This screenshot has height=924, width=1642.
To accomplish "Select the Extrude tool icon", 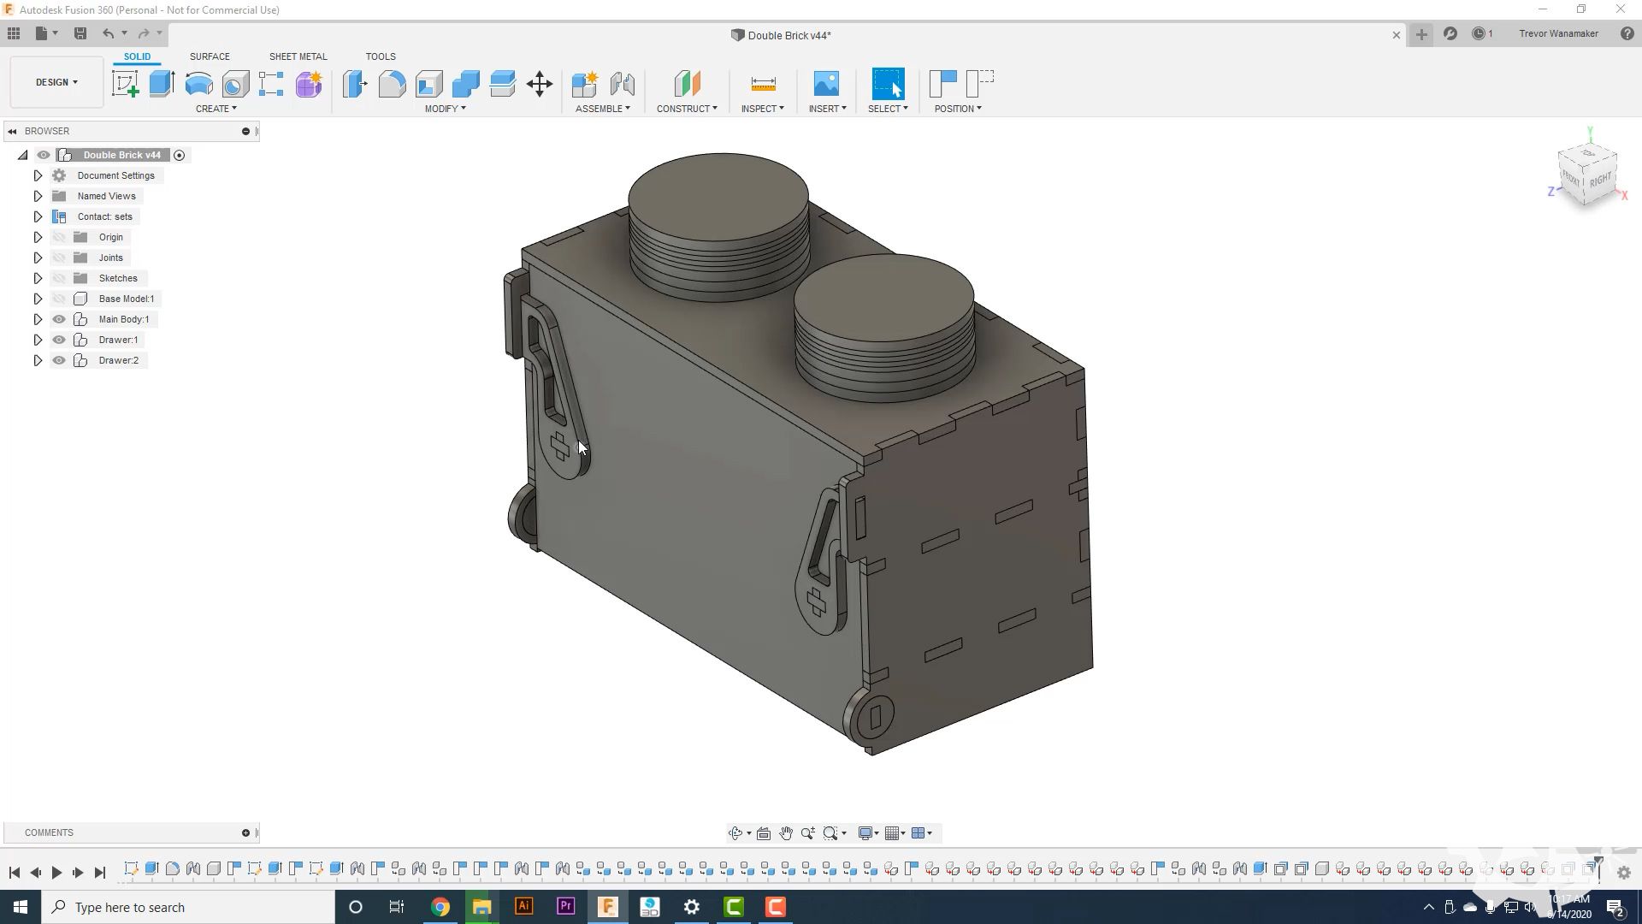I will pos(162,84).
